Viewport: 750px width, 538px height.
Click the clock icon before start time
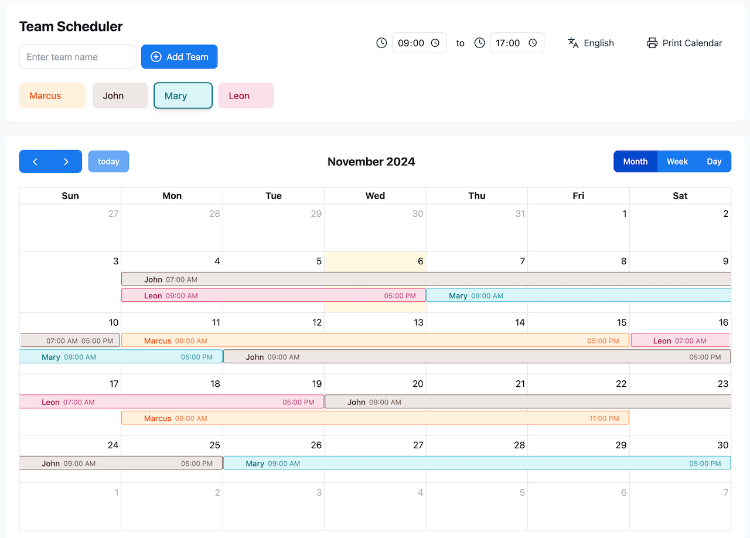pyautogui.click(x=381, y=43)
